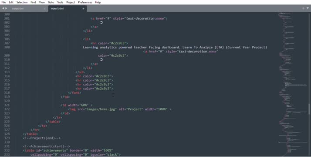The width and height of the screenshot is (311, 157).
Task: Click the unsaved dot on index1.html tab
Action: 83,9
